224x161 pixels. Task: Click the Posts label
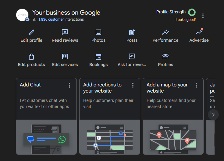132,40
